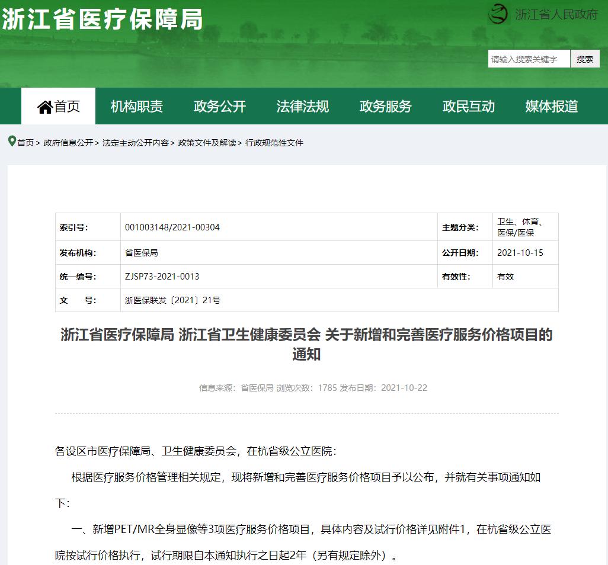This screenshot has width=608, height=565.
Task: Open the 机构职责 navigation item
Action: 138,105
